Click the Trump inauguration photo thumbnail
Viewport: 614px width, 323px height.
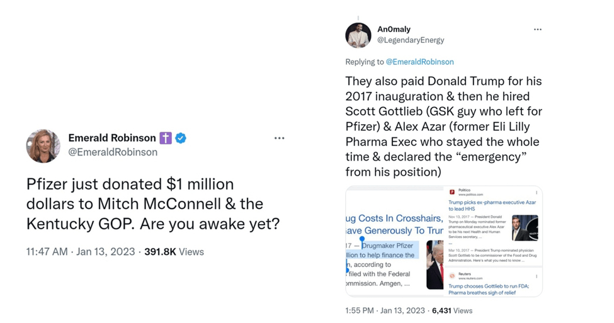coord(435,264)
